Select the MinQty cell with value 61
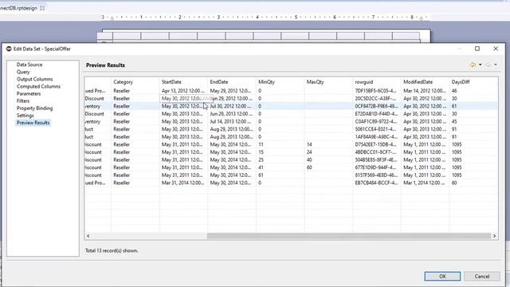The image size is (510, 287). (x=280, y=175)
